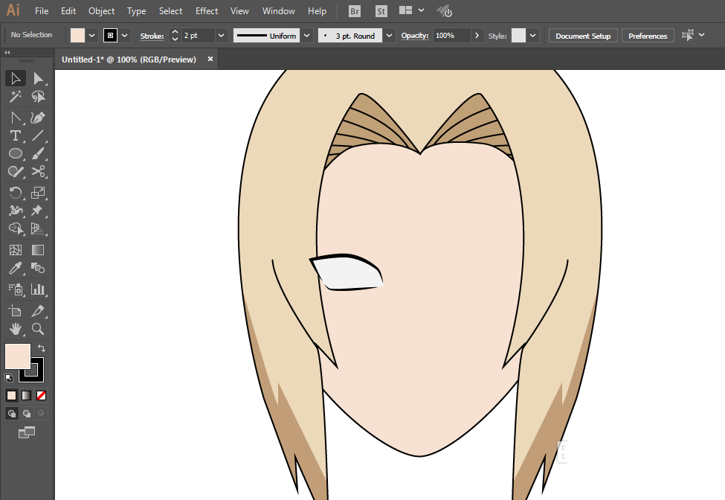Select the Column Graph tool
This screenshot has height=500, width=725.
pos(38,289)
